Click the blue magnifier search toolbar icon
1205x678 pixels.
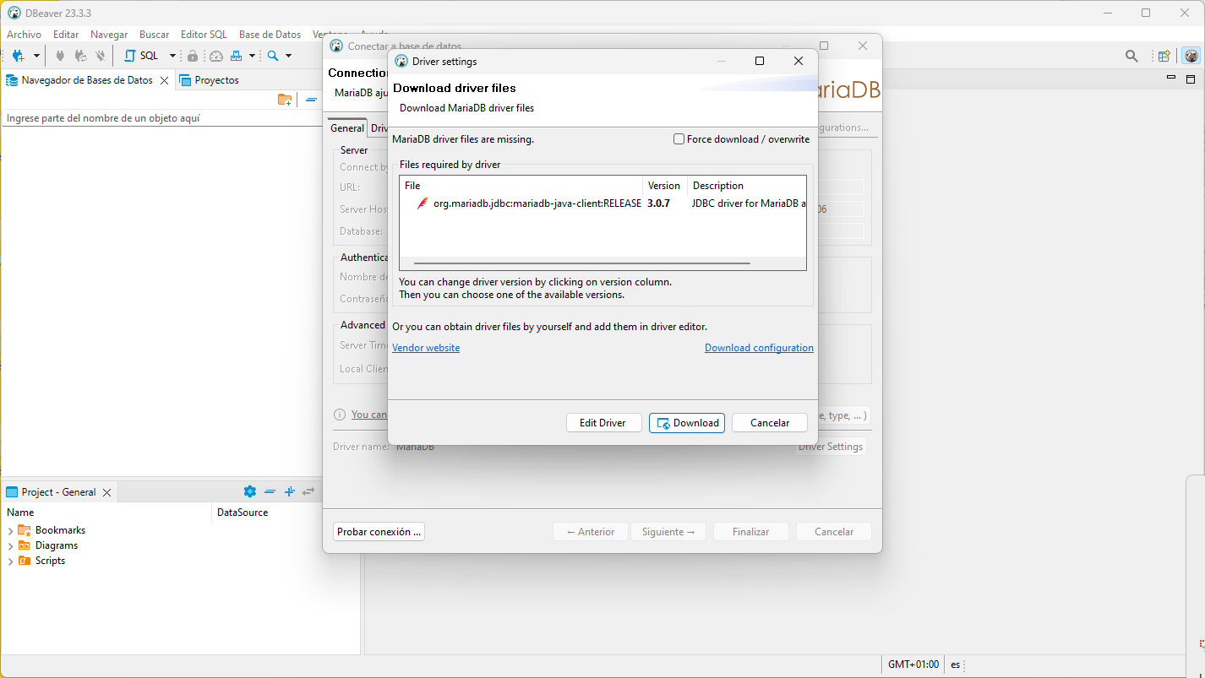click(273, 56)
